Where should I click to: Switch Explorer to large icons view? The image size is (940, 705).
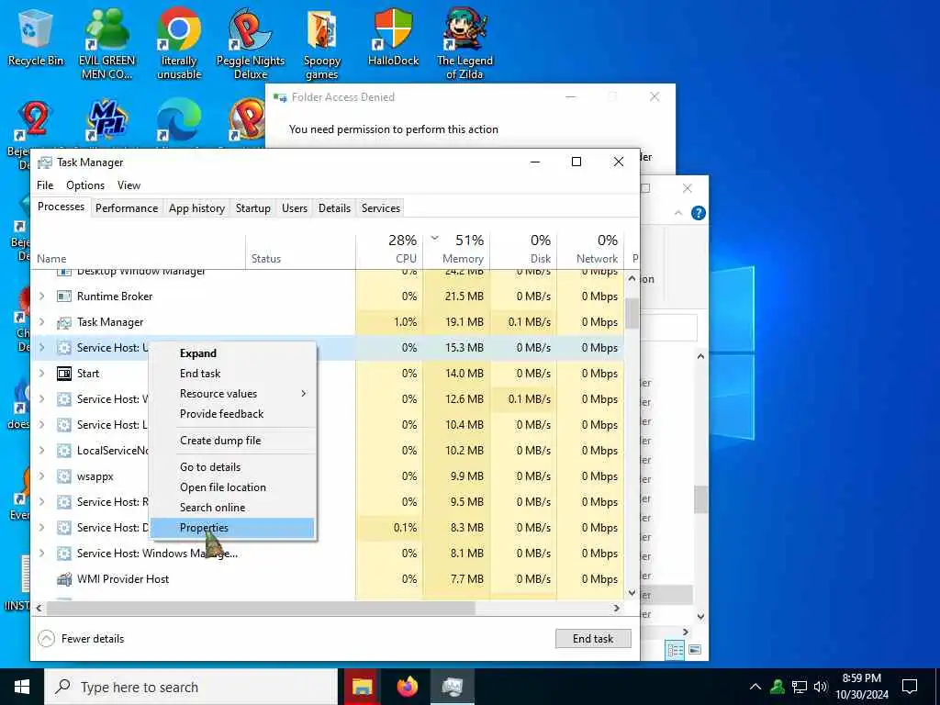click(x=695, y=650)
